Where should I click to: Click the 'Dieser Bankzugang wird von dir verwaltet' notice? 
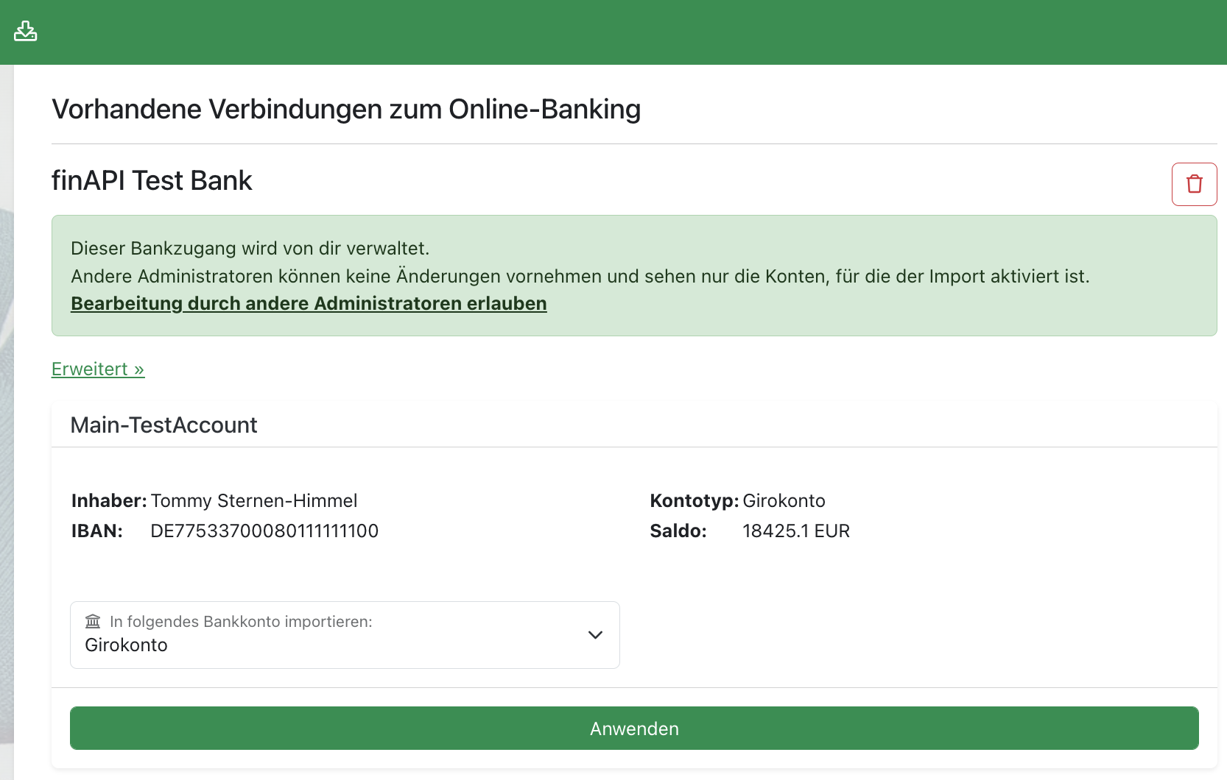[x=250, y=248]
